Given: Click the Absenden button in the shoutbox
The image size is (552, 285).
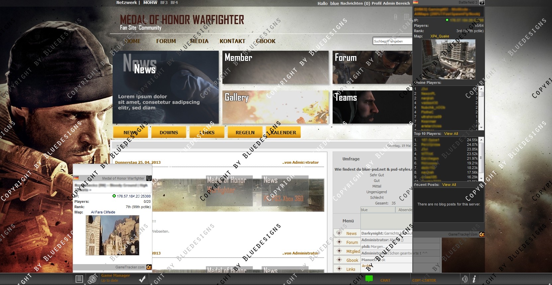Looking at the screenshot, I should pos(405,210).
